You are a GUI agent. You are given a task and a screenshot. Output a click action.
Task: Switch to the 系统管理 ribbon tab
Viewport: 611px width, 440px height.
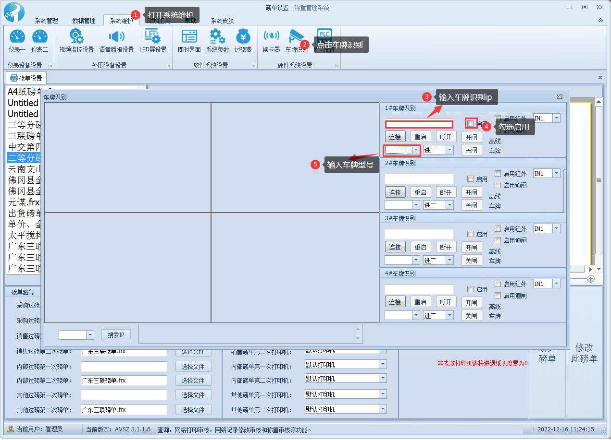[x=46, y=21]
